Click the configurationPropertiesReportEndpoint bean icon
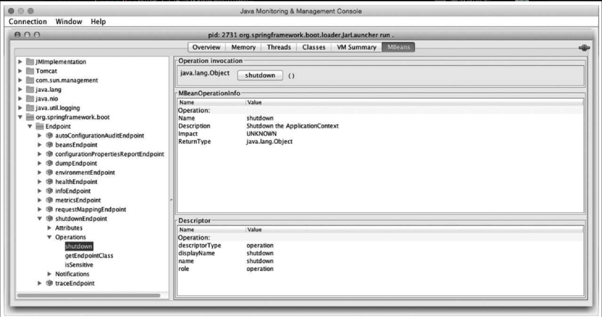This screenshot has height=317, width=602. coord(49,154)
